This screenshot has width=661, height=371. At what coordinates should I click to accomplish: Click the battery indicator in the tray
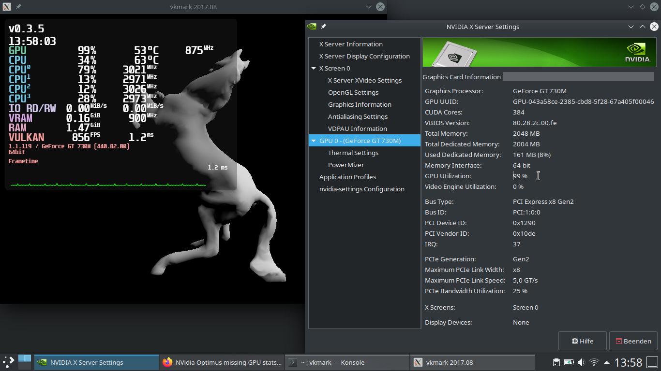[x=568, y=362]
